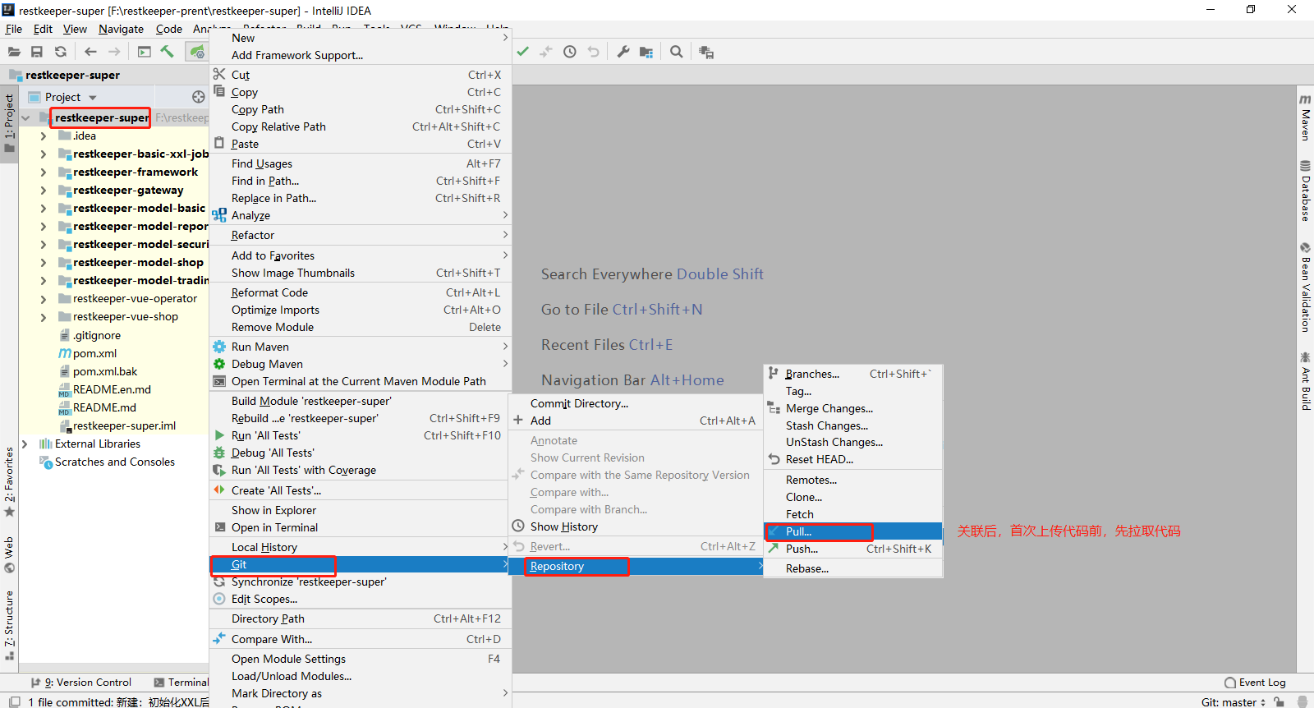
Task: Choose Commit Directory... in Git submenu
Action: 636,403
